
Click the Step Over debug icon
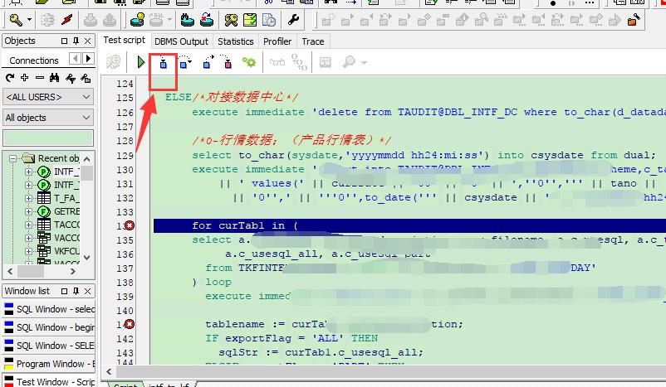[x=184, y=63]
